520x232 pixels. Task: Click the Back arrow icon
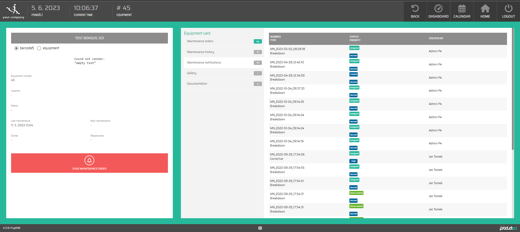(415, 9)
